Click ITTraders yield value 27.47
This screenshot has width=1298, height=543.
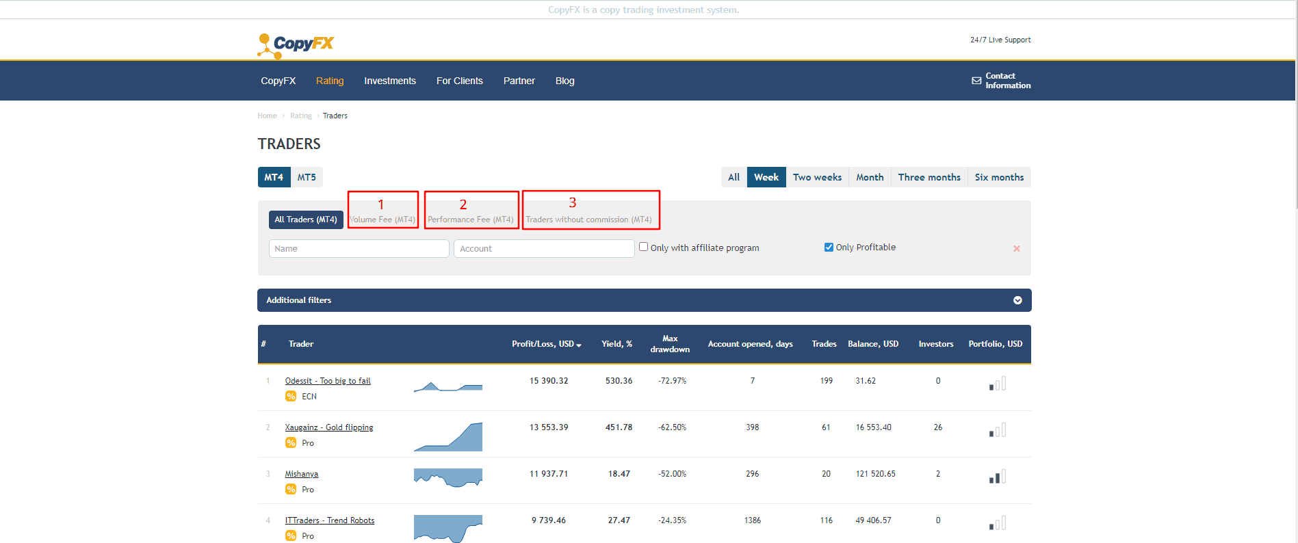tap(619, 520)
